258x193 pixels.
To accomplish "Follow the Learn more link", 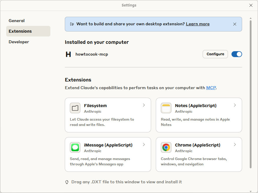I will coord(198,24).
